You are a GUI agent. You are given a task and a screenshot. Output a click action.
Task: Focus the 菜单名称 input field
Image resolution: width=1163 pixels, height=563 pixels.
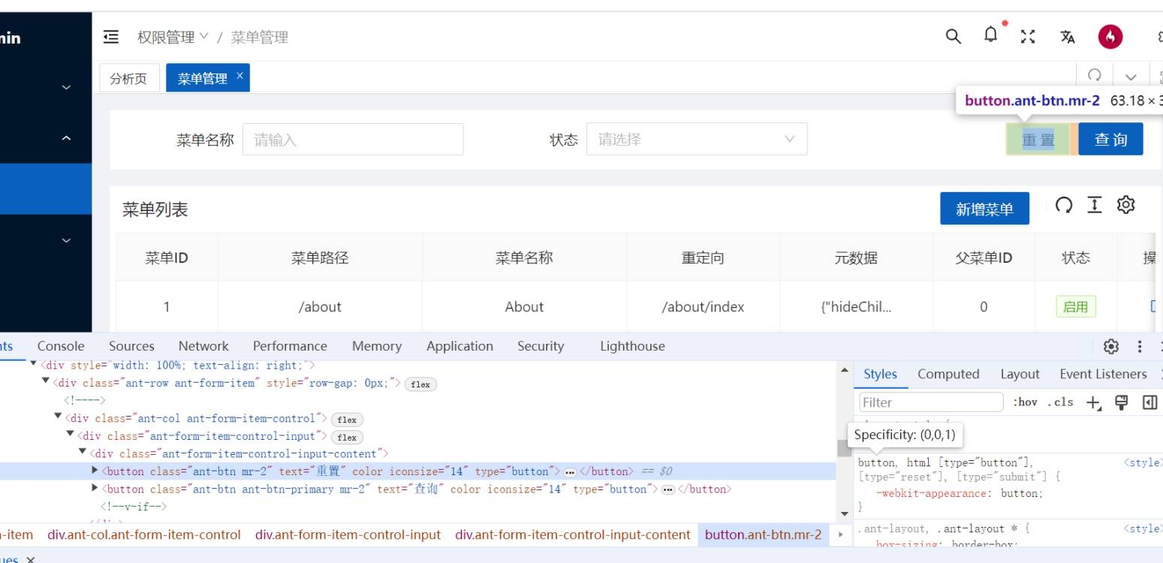[x=353, y=140]
